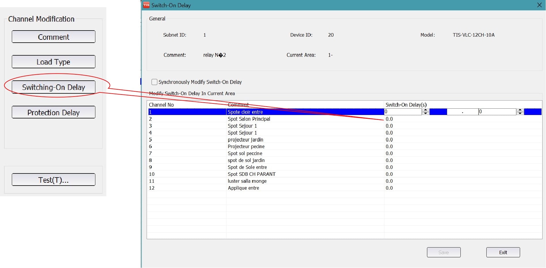Click the Device ID value 20

331,35
